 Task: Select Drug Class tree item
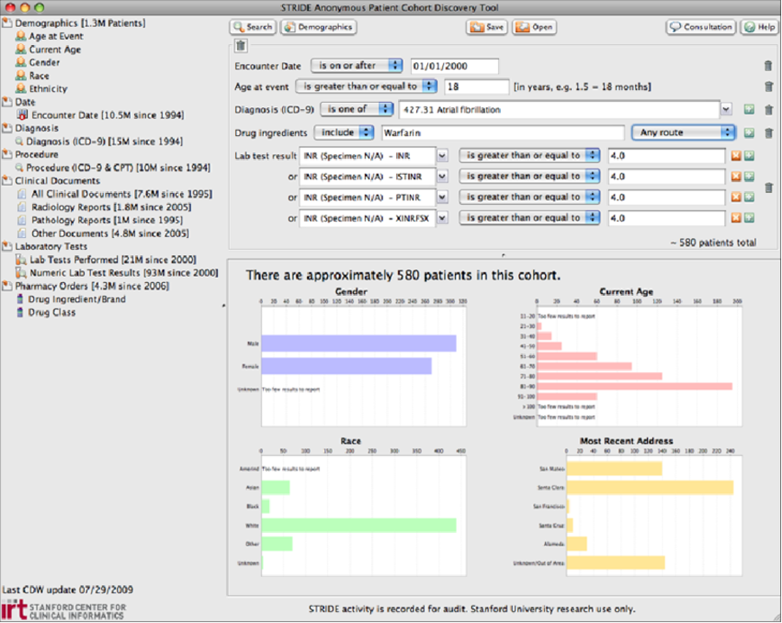(x=46, y=312)
